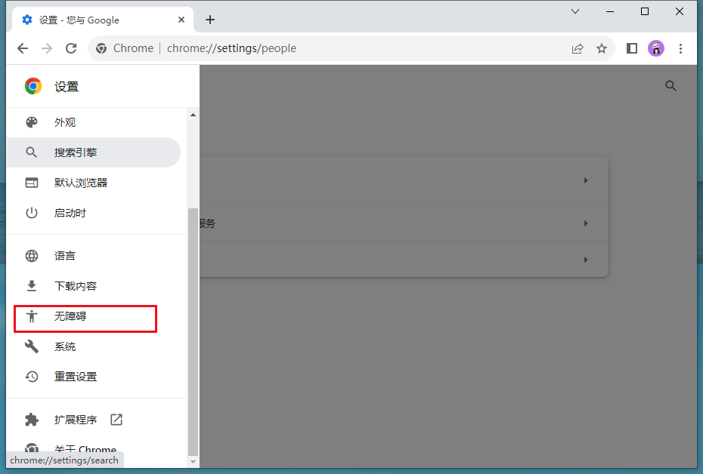703x474 pixels.
Task: Click the 默认浏览器 window icon
Action: pos(32,183)
